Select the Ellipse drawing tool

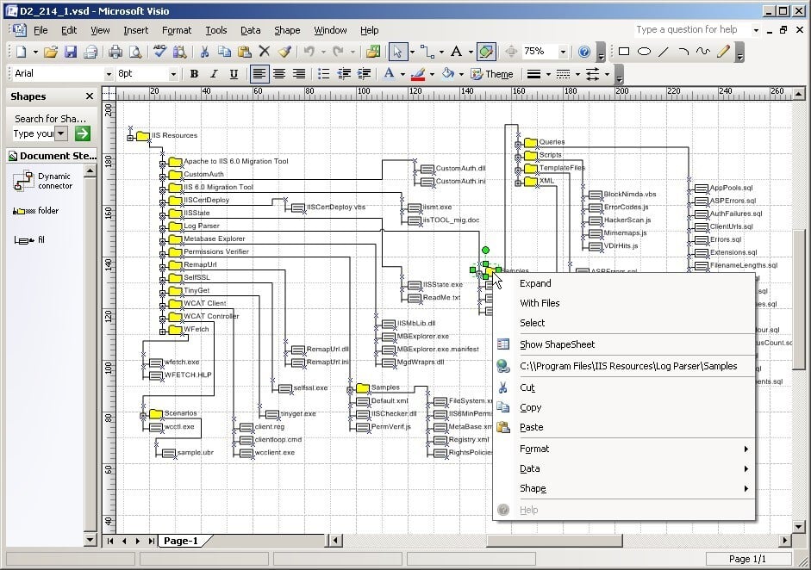644,52
